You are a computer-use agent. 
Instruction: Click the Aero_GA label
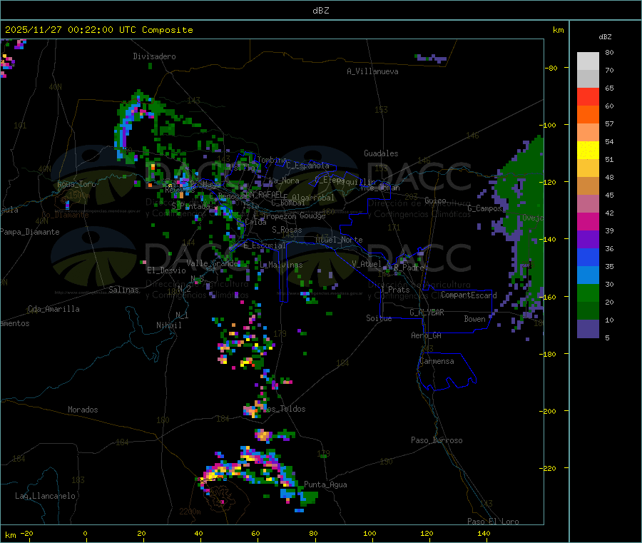point(427,335)
